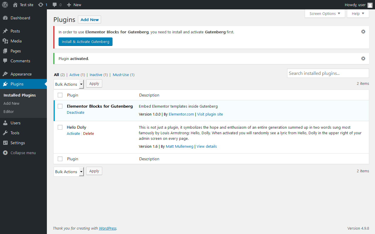Click the Pages icon in sidebar
Screen dimensions: 375x234
[x=5, y=51]
